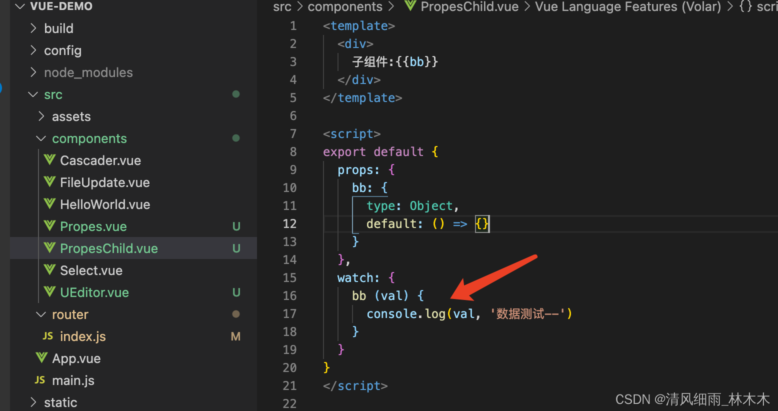Click the Vue icon beside HelloWorld.vue
The width and height of the screenshot is (778, 411).
[49, 203]
